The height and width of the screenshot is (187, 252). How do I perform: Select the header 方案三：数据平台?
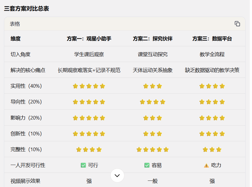pyautogui.click(x=212, y=39)
